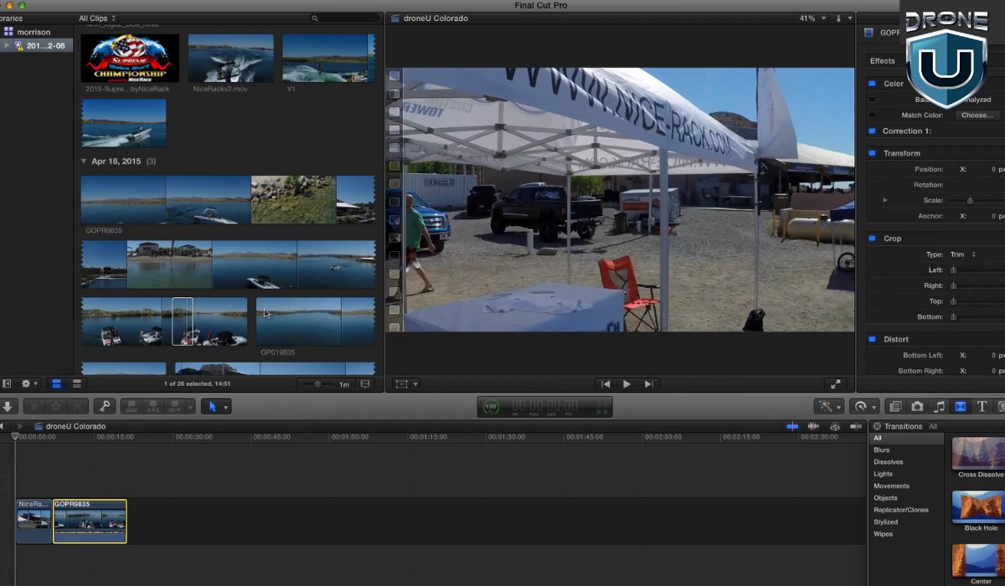Select the Dissolves transitions category
Image resolution: width=1005 pixels, height=586 pixels.
click(x=889, y=462)
